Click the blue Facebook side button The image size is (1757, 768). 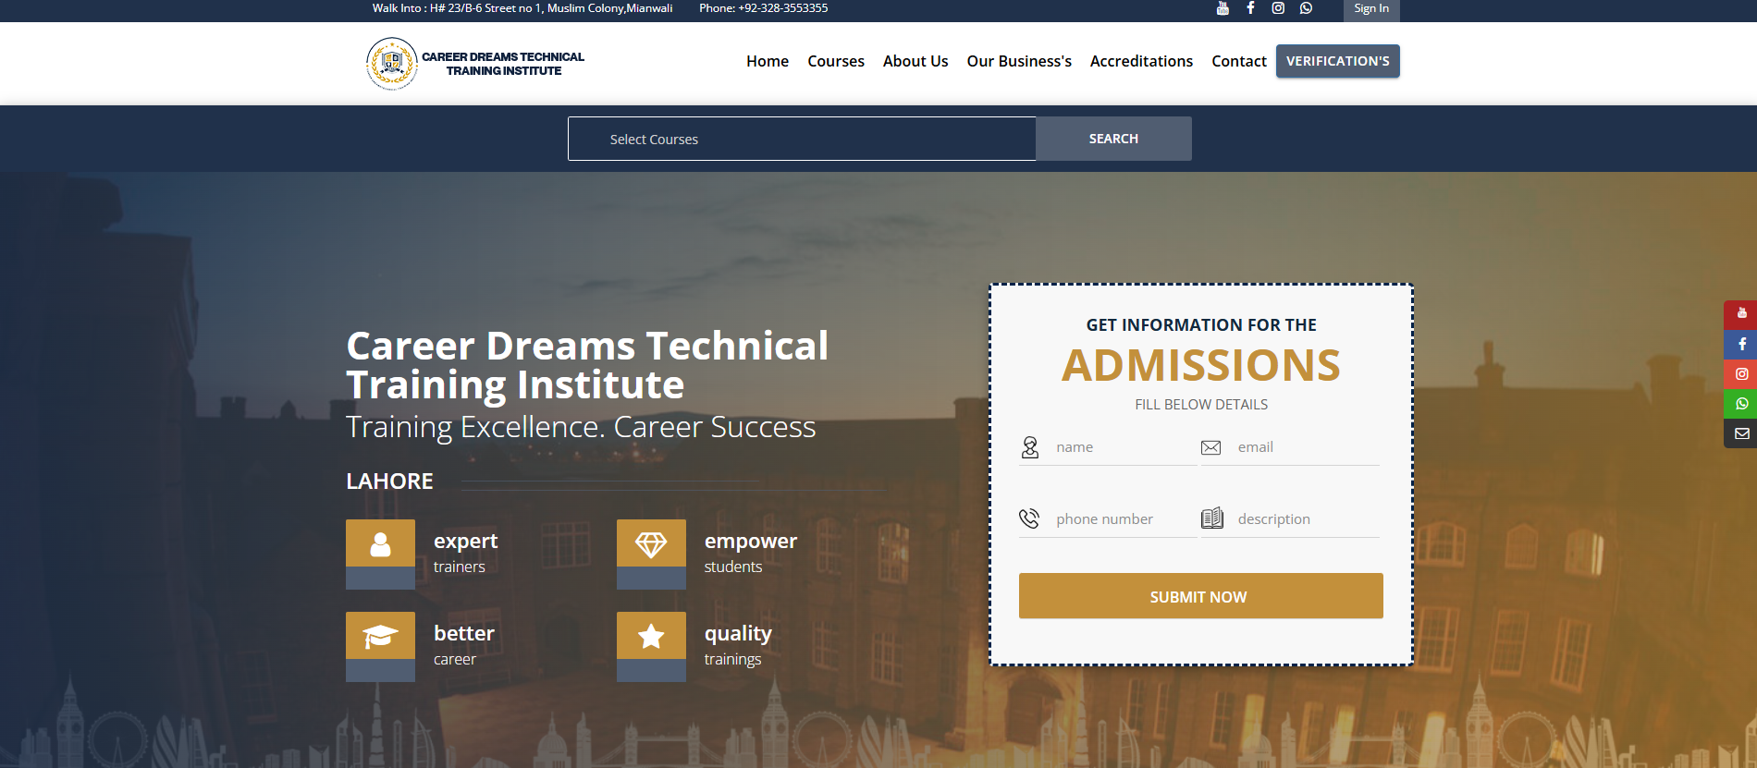(x=1741, y=344)
